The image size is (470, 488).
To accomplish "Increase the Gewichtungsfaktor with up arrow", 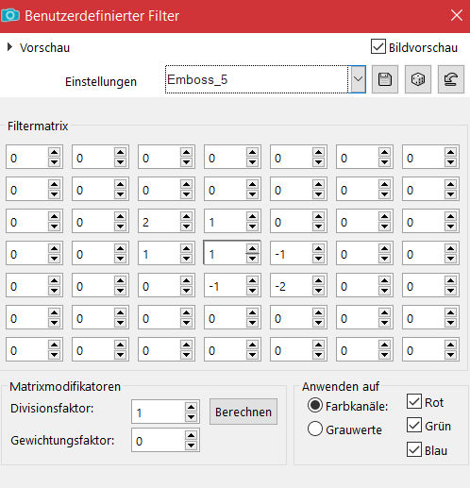I will click(191, 435).
